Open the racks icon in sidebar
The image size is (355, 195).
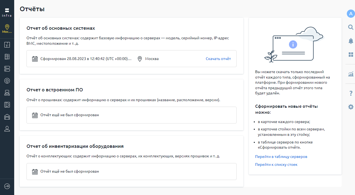tap(7, 57)
